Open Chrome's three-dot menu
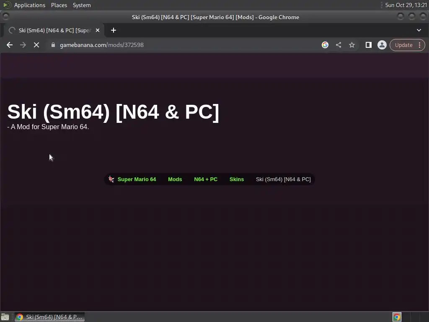 419,45
